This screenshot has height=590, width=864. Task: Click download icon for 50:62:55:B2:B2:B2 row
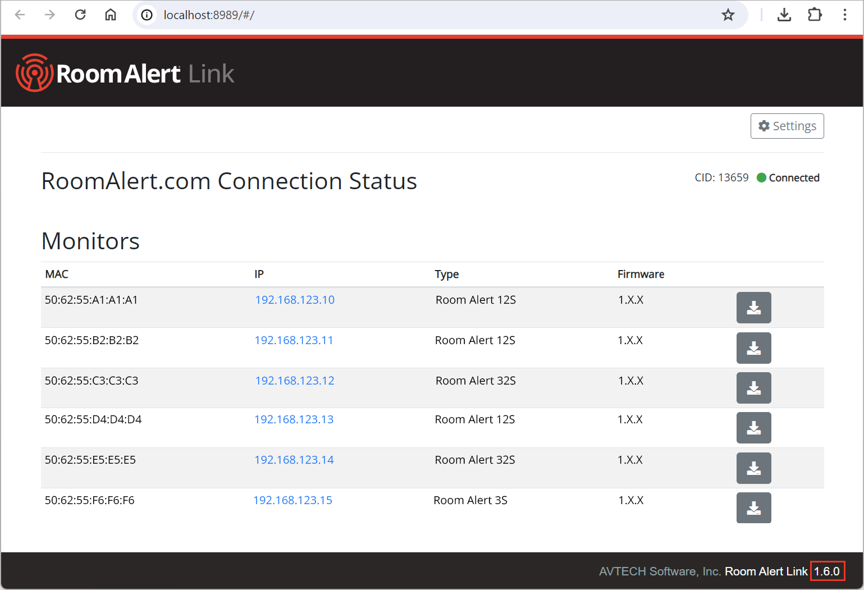coord(753,348)
